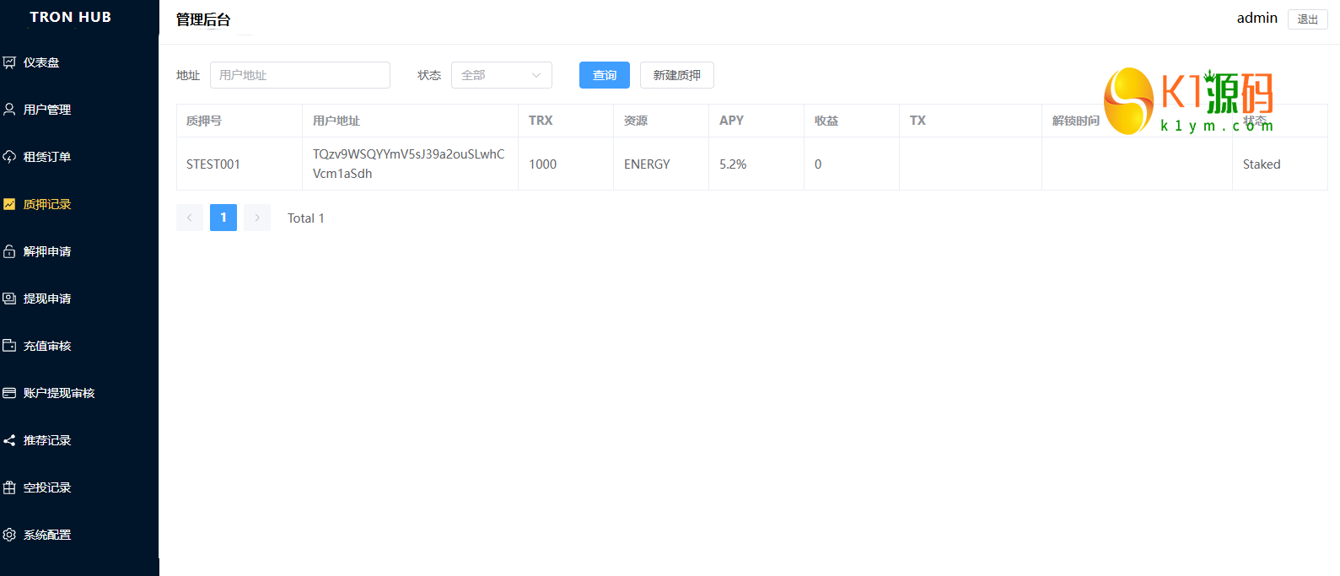Image resolution: width=1340 pixels, height=576 pixels.
Task: Open the 仪表盘 menu item
Action: click(79, 62)
